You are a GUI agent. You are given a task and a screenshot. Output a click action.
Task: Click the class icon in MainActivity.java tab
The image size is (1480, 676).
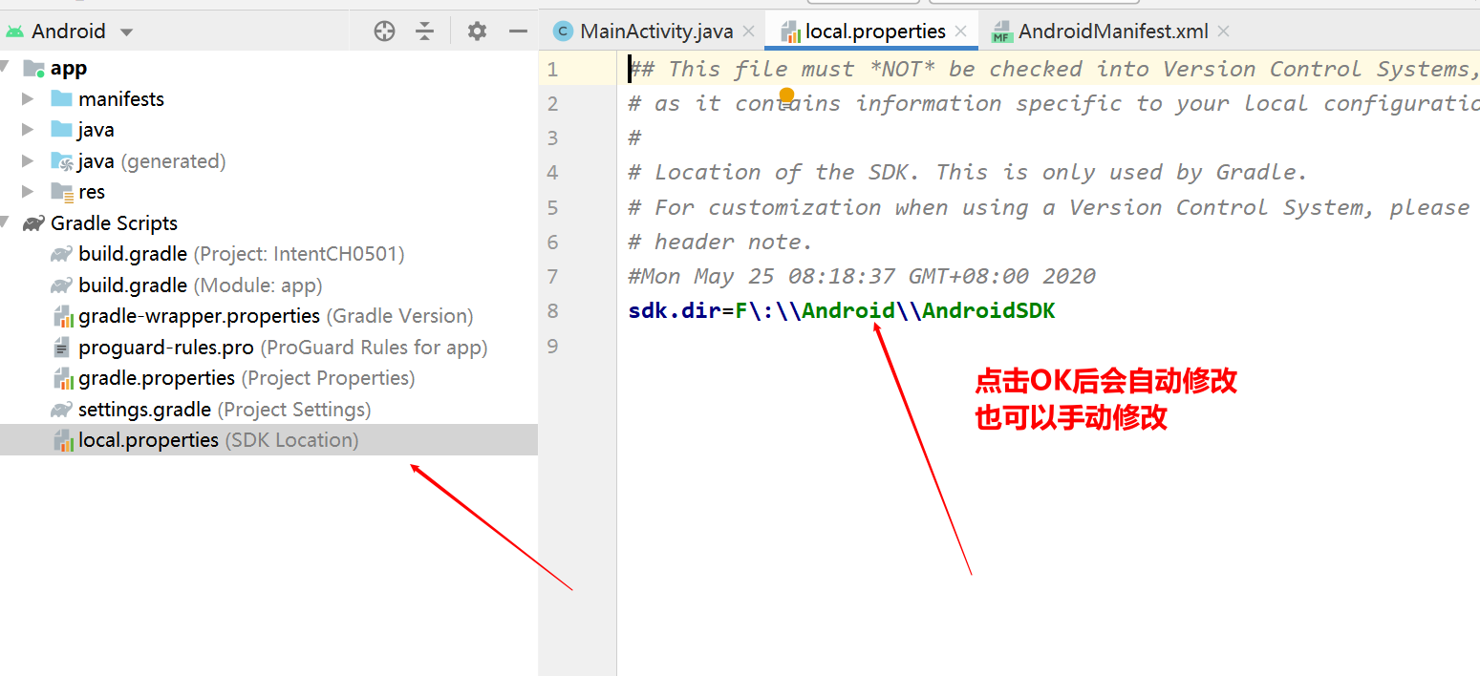(x=564, y=30)
